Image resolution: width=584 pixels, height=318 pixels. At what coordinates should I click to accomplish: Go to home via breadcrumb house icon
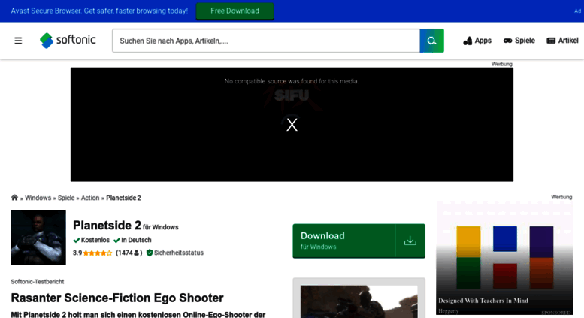point(14,198)
